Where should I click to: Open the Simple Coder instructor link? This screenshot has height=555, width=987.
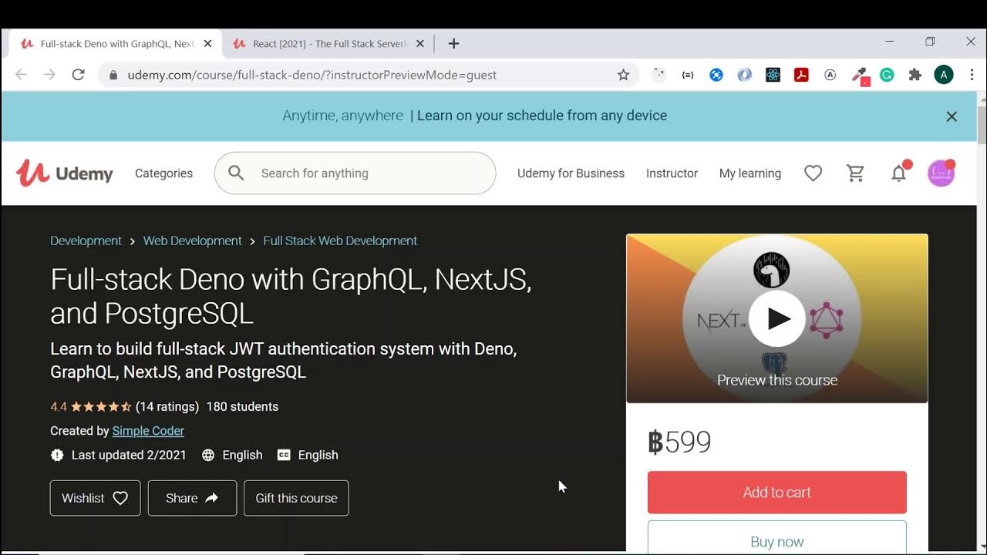coord(148,431)
